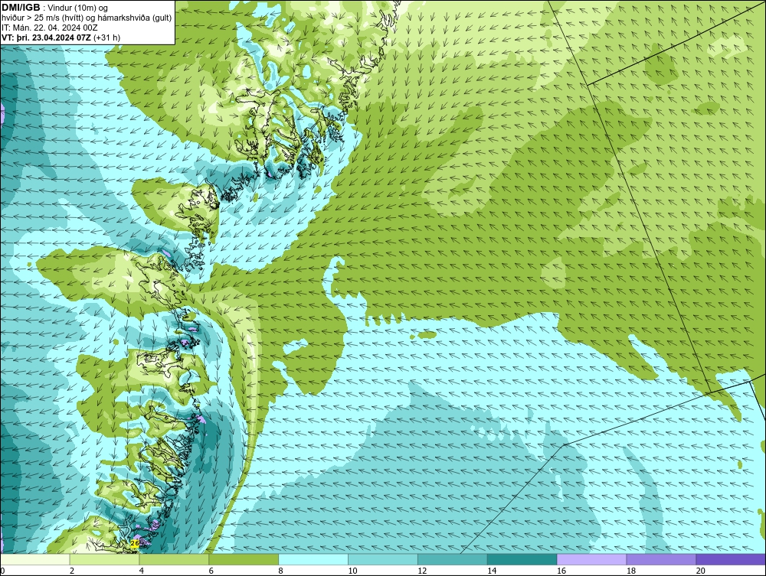Image resolution: width=766 pixels, height=576 pixels.
Task: Click the scale label '10' under the legend
Action: 352,571
